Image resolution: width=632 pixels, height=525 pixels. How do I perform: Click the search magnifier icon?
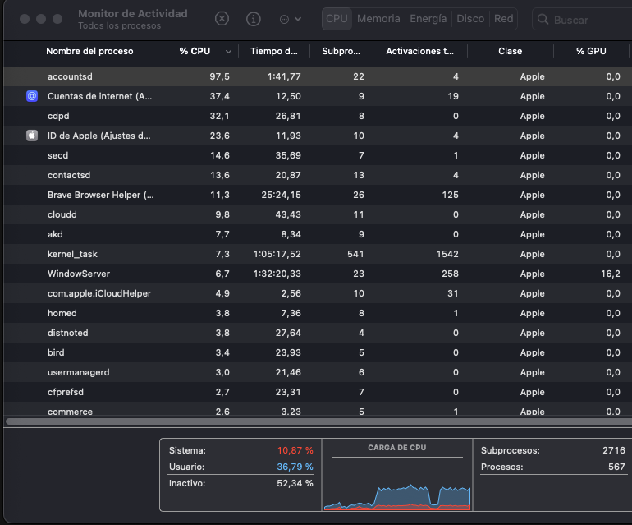point(543,19)
